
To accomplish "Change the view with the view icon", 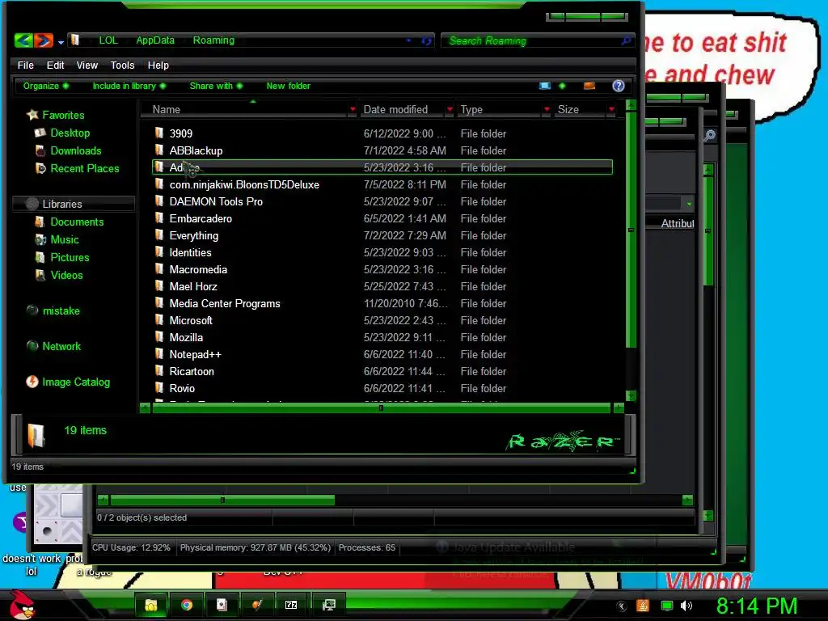I will tap(545, 86).
